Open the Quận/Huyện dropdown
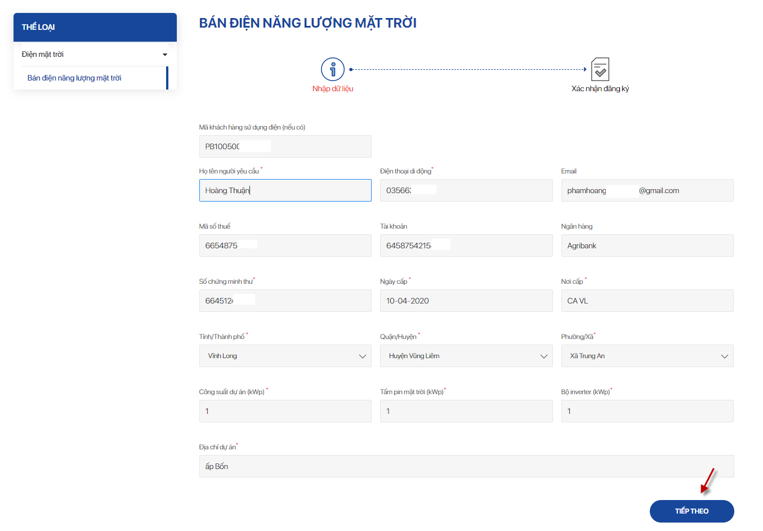 click(x=466, y=356)
